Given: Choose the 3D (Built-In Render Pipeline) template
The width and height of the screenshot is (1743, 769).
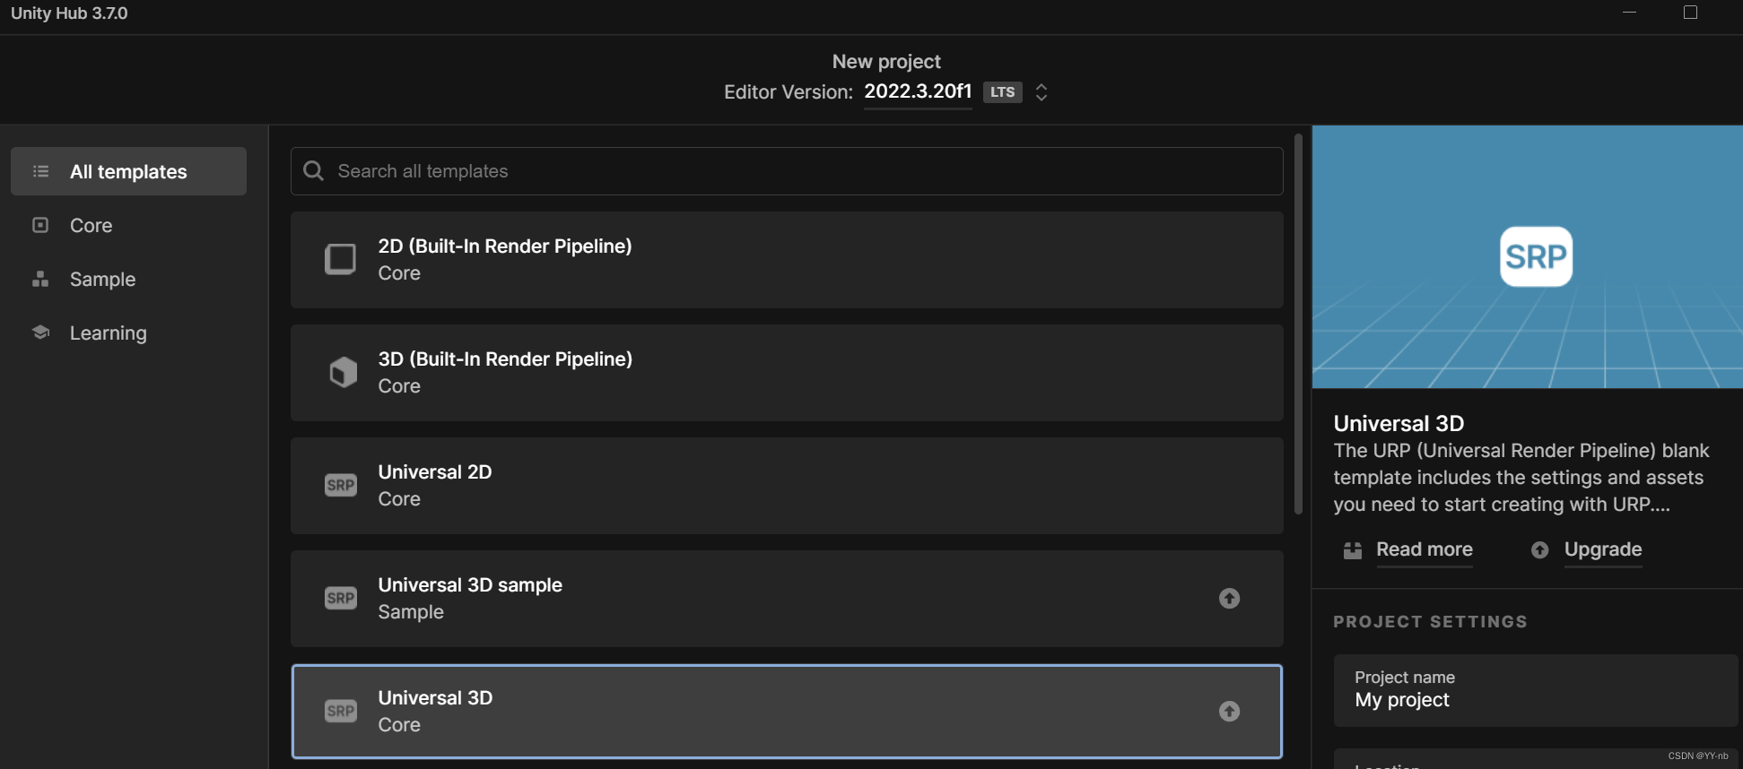Looking at the screenshot, I should pyautogui.click(x=787, y=373).
